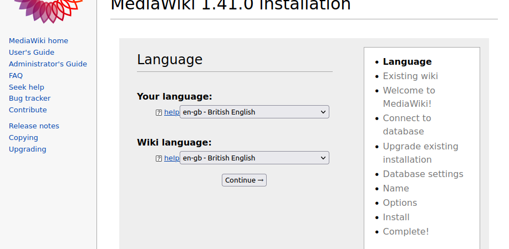Open the Copying link

[23, 138]
